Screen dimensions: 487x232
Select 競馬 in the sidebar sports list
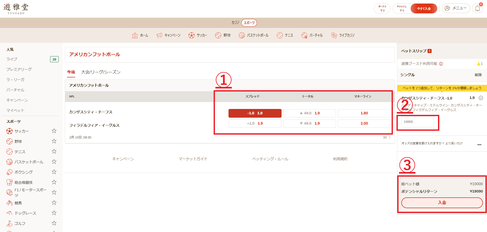[x=14, y=203]
